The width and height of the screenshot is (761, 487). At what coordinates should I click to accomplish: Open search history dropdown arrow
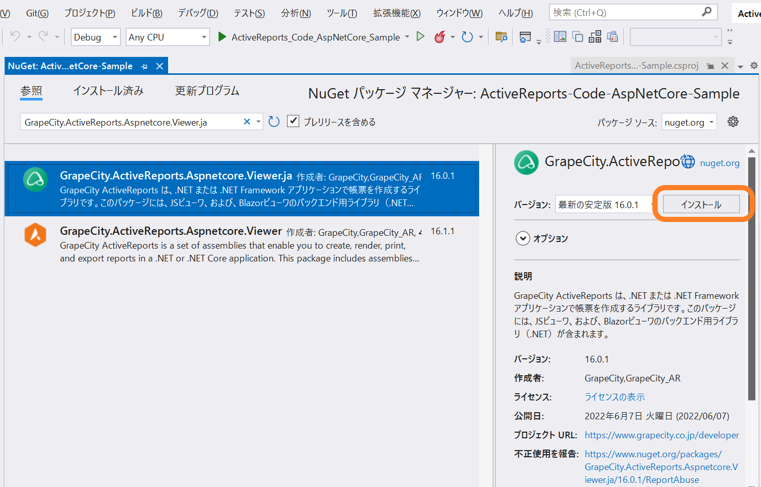tap(258, 121)
